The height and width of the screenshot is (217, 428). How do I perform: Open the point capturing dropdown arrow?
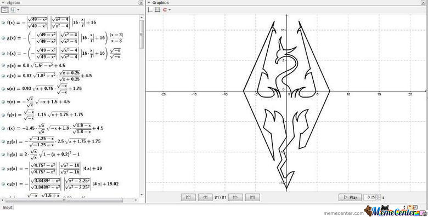170,10
